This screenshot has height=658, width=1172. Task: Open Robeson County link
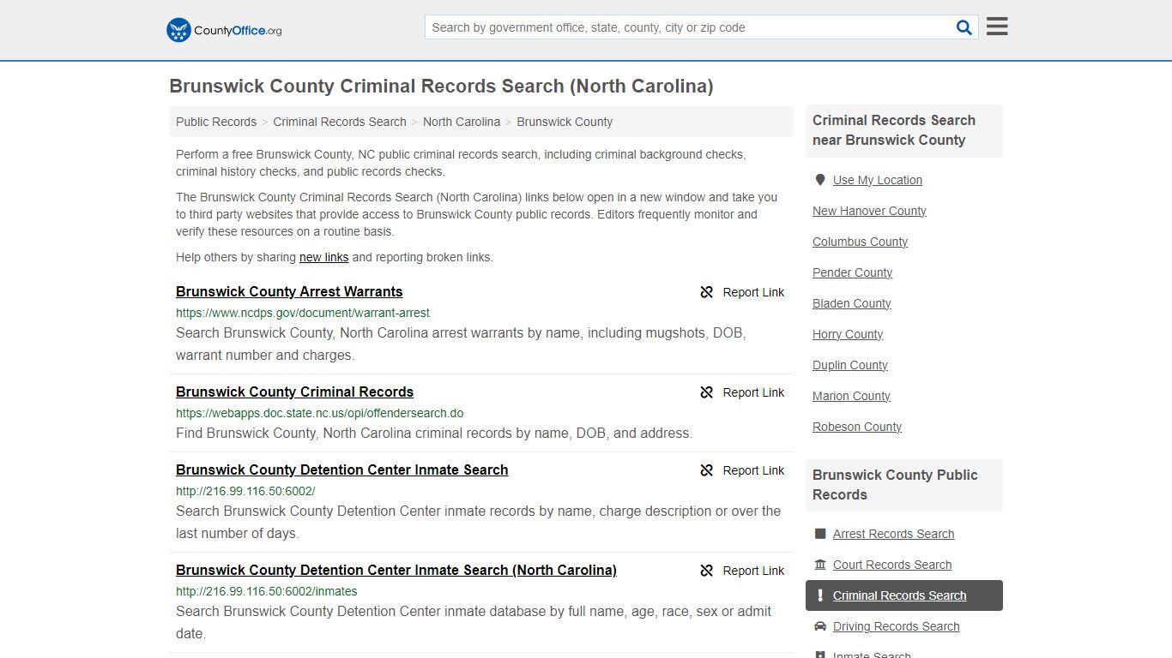[857, 427]
